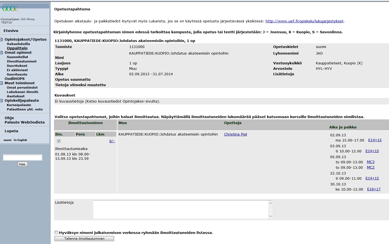
Task: Open Suoritusote page
Action: (x=17, y=74)
